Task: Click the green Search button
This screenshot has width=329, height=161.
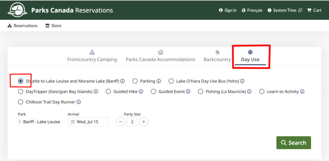Action: [x=294, y=143]
